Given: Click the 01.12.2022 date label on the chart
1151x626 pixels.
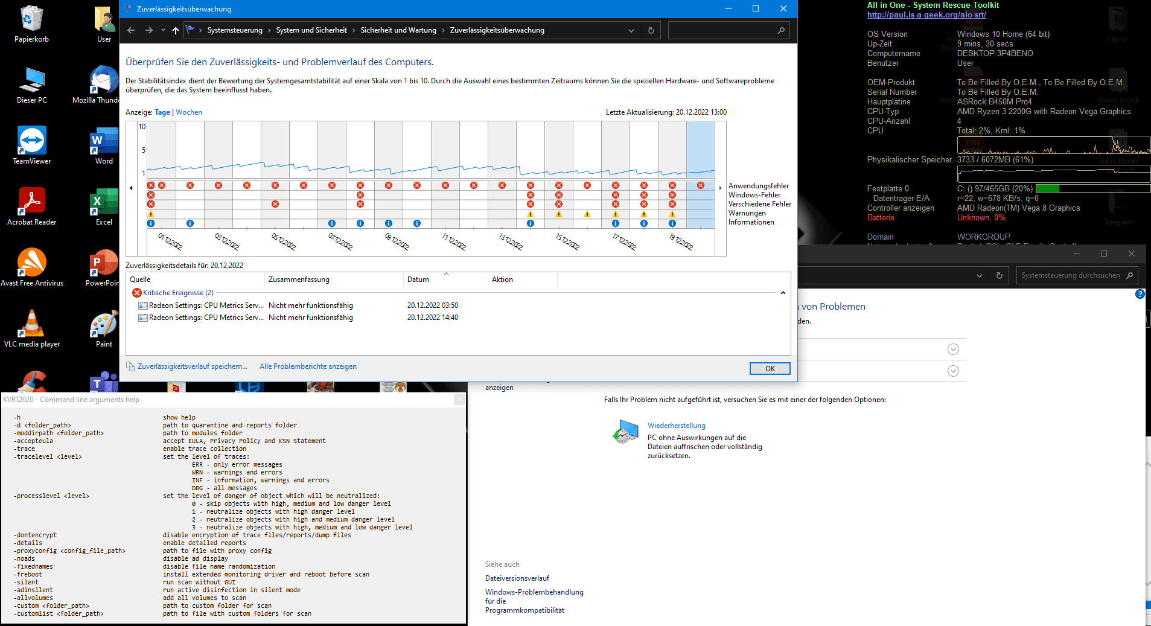Looking at the screenshot, I should click(170, 241).
